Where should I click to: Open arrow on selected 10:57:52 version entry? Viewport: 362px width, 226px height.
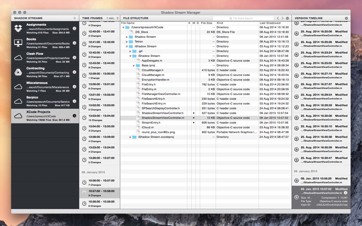346,193
